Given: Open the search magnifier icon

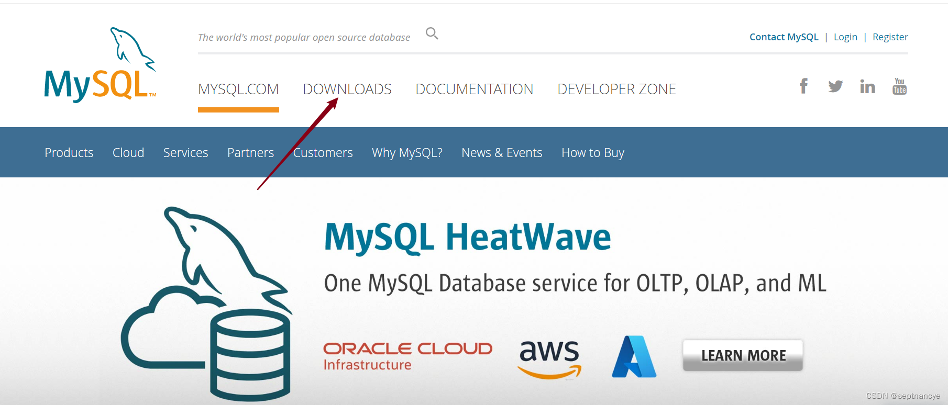Looking at the screenshot, I should click(432, 33).
